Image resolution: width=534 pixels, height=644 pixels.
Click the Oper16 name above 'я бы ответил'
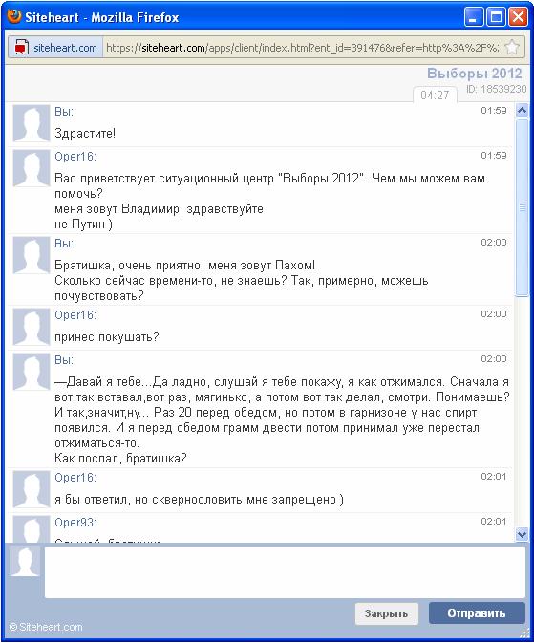75,478
